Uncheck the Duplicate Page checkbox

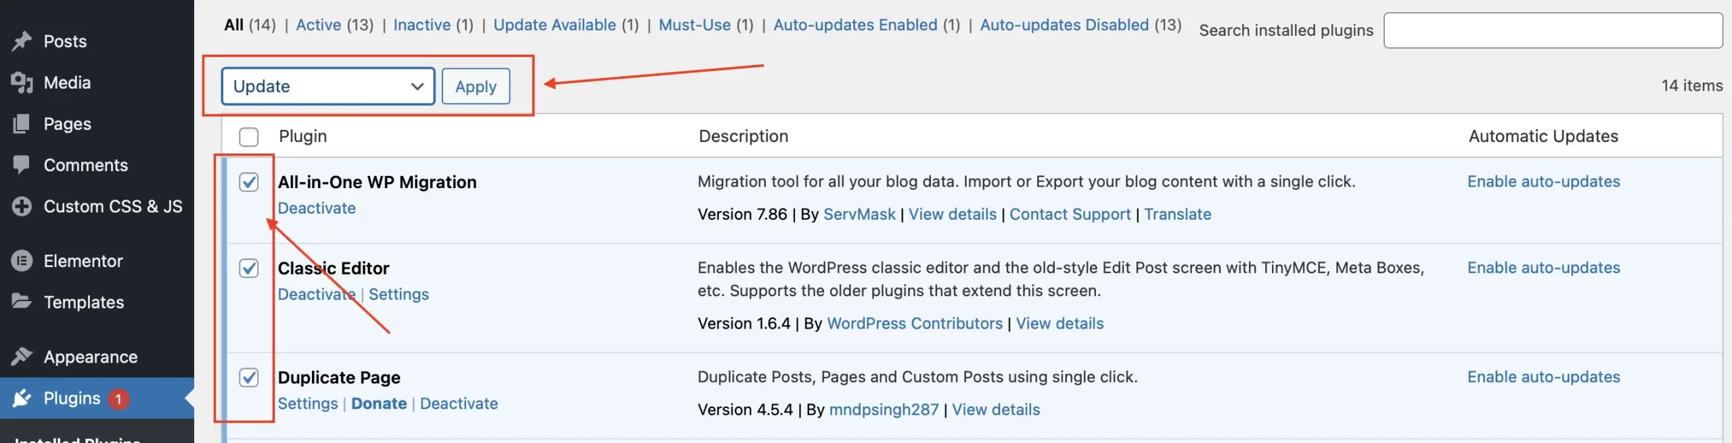pyautogui.click(x=249, y=377)
